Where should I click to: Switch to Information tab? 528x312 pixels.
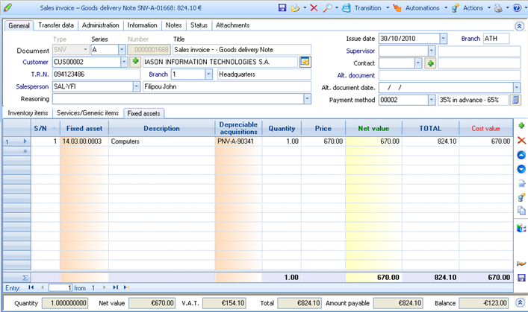point(142,25)
